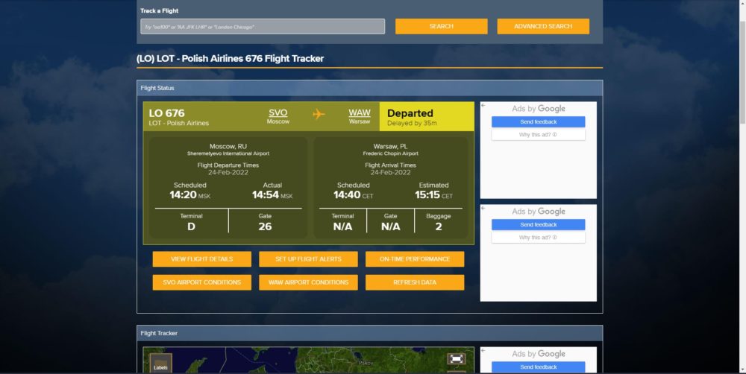Click the SEARCH button
Image resolution: width=746 pixels, height=374 pixels.
pyautogui.click(x=442, y=27)
